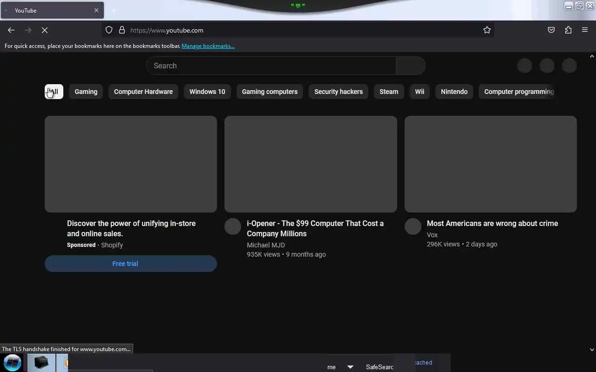Screen dimensions: 596x372
Task: Visit the Michael MJD channel name
Action: pos(266,245)
